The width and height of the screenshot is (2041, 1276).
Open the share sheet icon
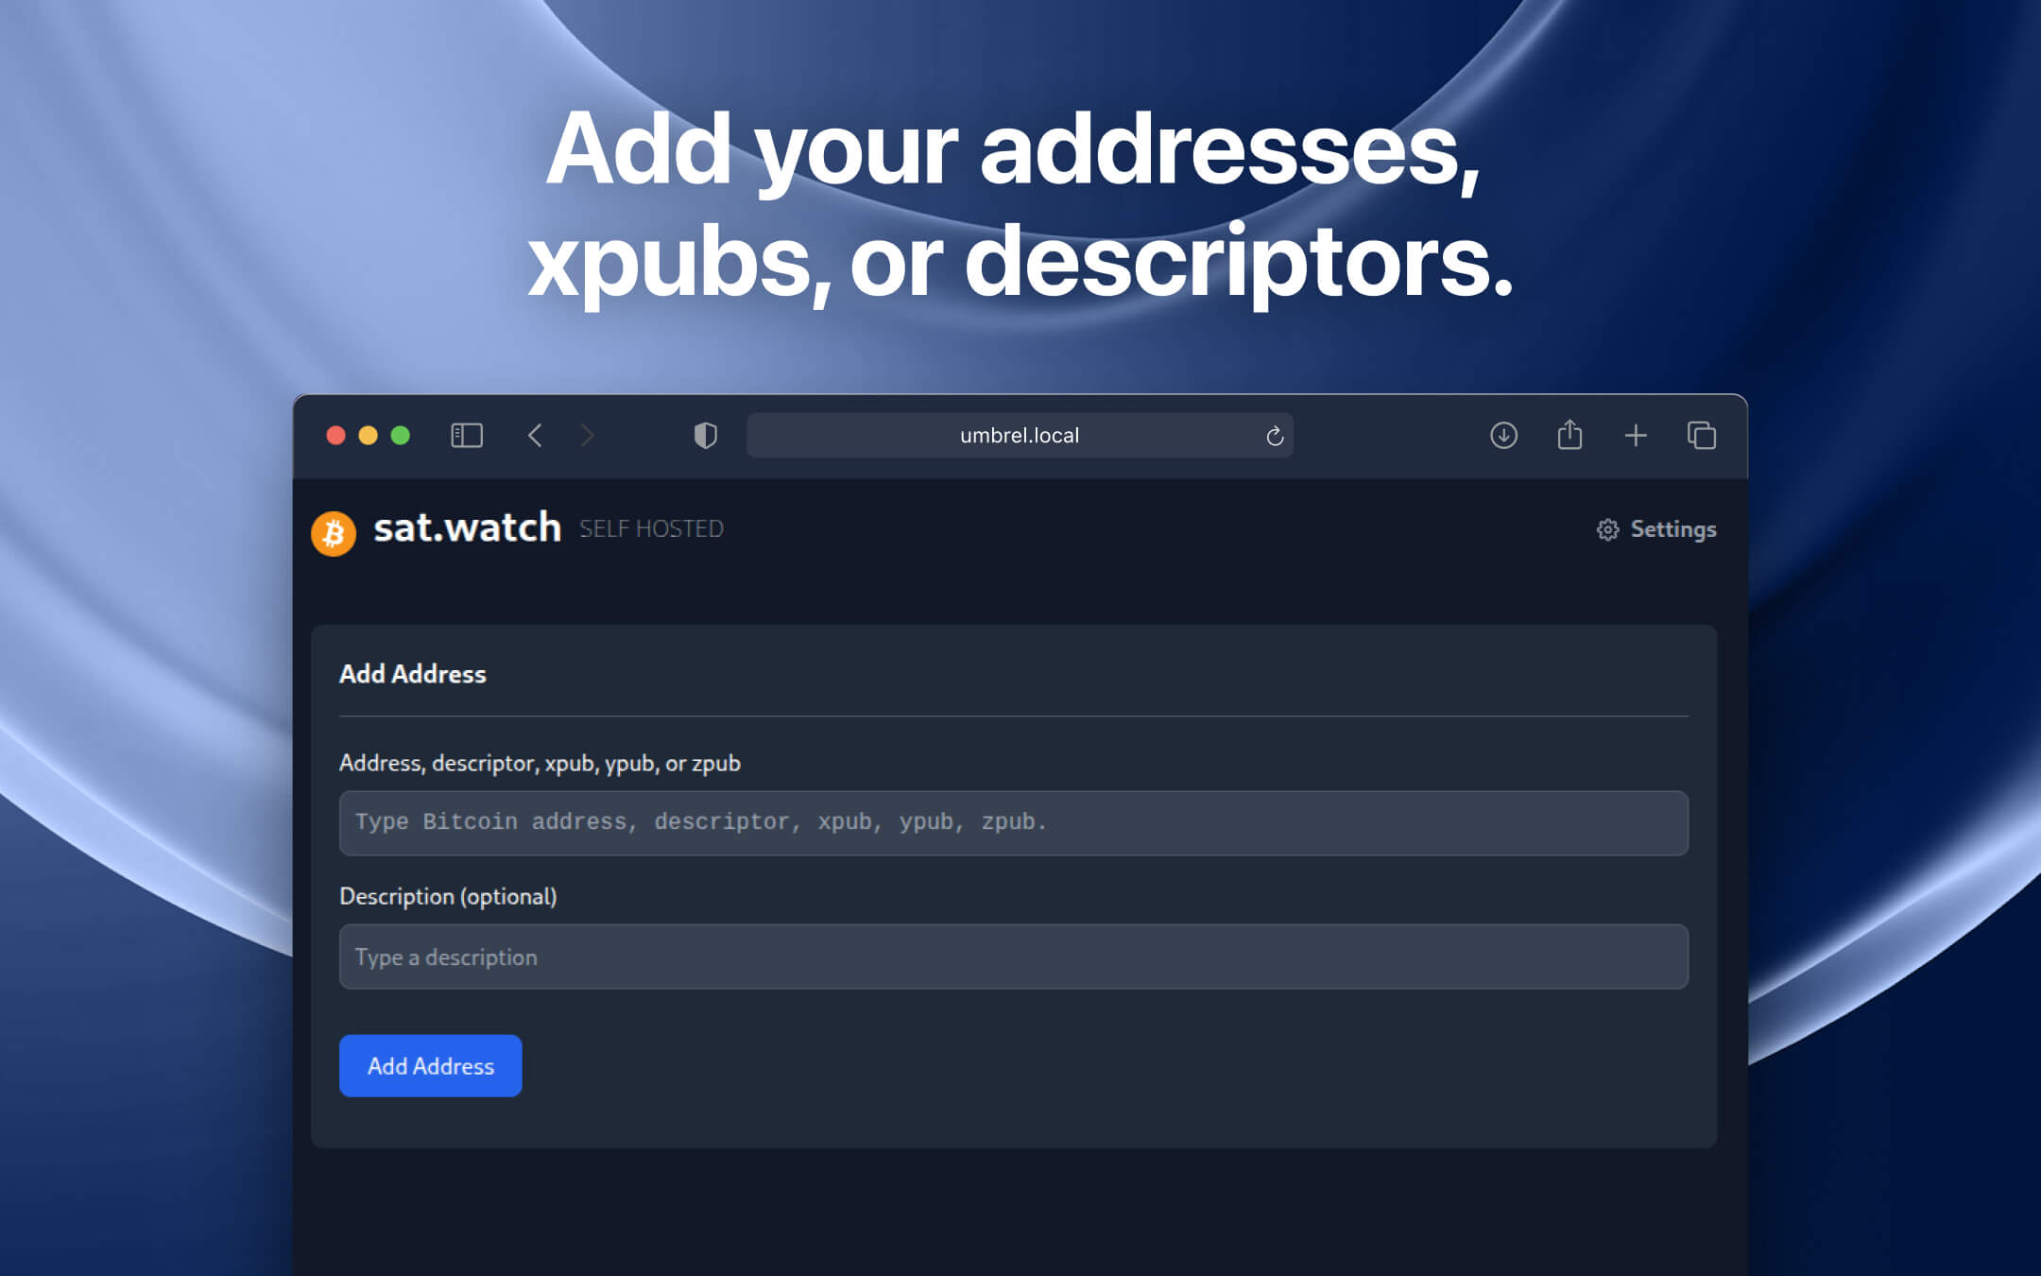[1569, 435]
